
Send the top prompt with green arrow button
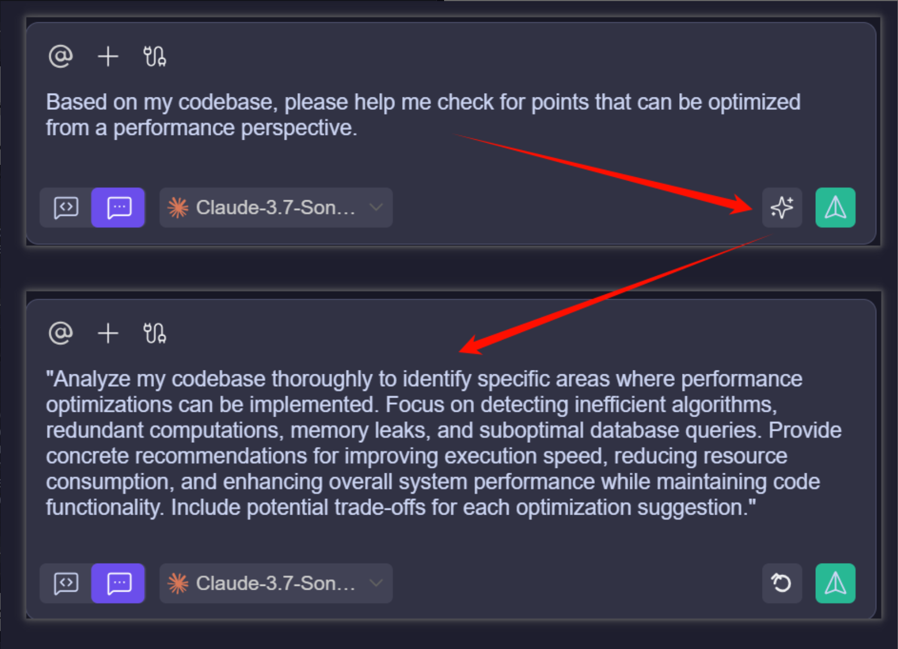(x=835, y=207)
